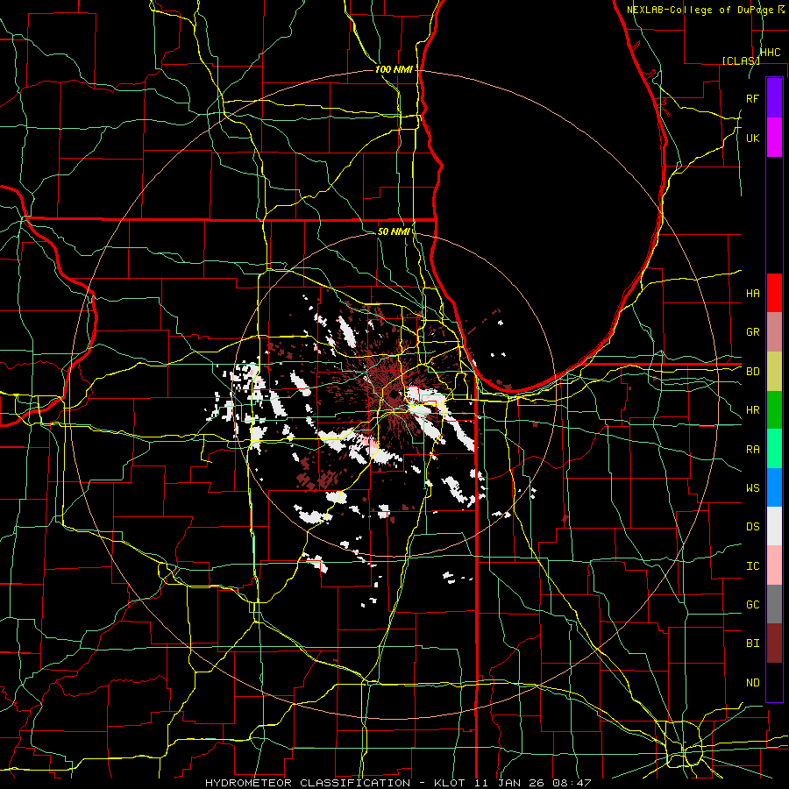This screenshot has height=789, width=789.
Task: Click the 100 NMI range ring label
Action: click(394, 69)
